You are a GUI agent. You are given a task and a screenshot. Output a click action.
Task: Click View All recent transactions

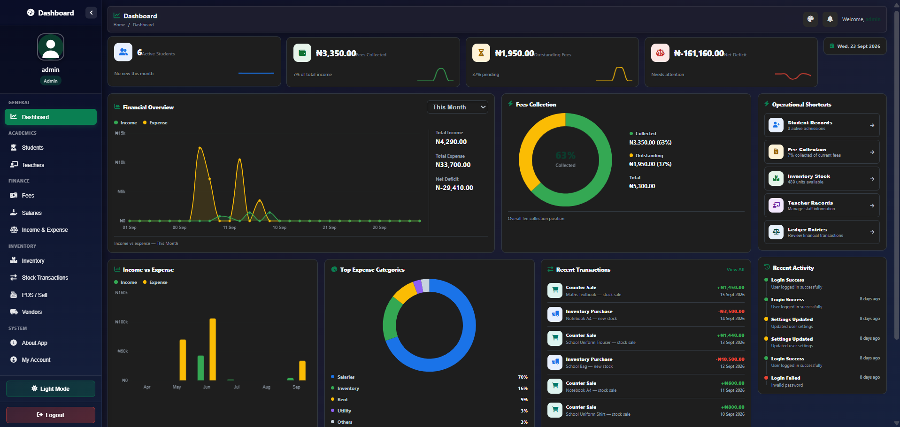click(x=735, y=270)
